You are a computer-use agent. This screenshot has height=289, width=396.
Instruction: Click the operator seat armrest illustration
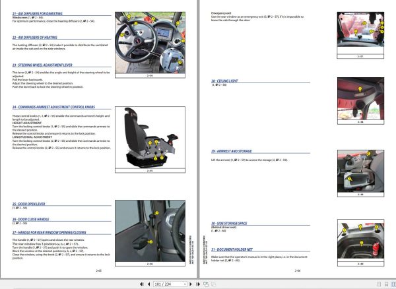[x=150, y=137]
